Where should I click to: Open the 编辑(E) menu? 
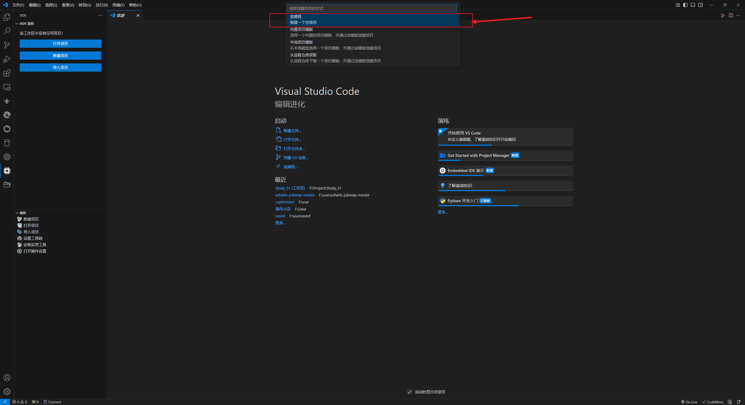pos(35,5)
